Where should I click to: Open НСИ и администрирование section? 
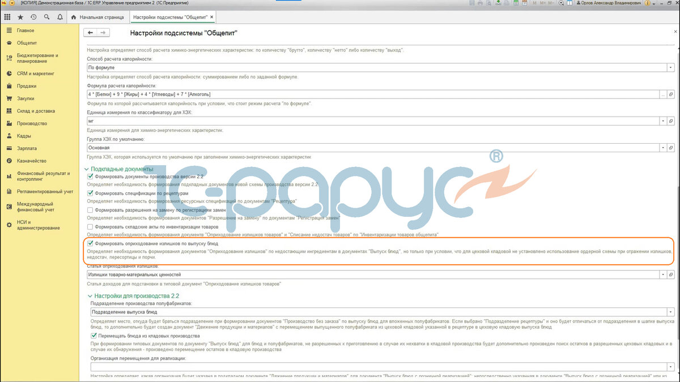[39, 225]
